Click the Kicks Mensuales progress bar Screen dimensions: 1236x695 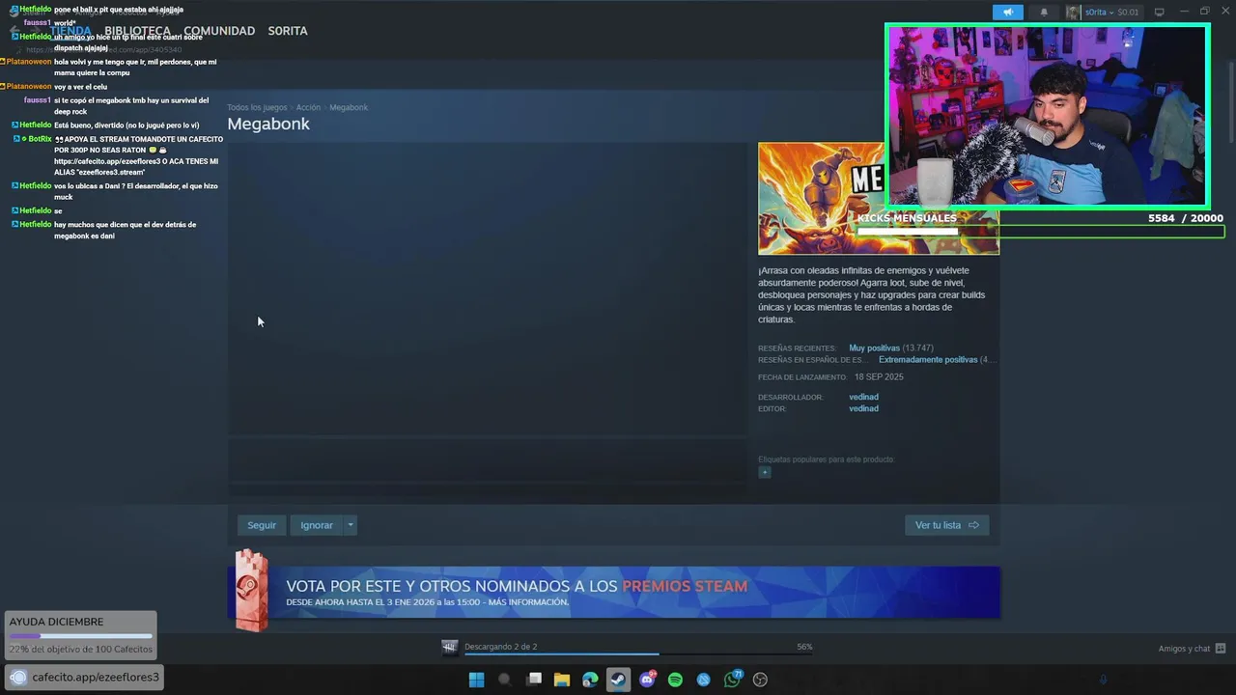[x=1040, y=232]
